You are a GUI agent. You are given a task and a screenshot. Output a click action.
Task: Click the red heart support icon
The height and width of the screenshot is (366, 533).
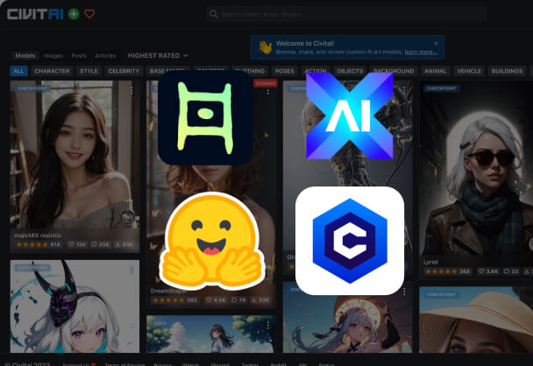[x=89, y=14]
